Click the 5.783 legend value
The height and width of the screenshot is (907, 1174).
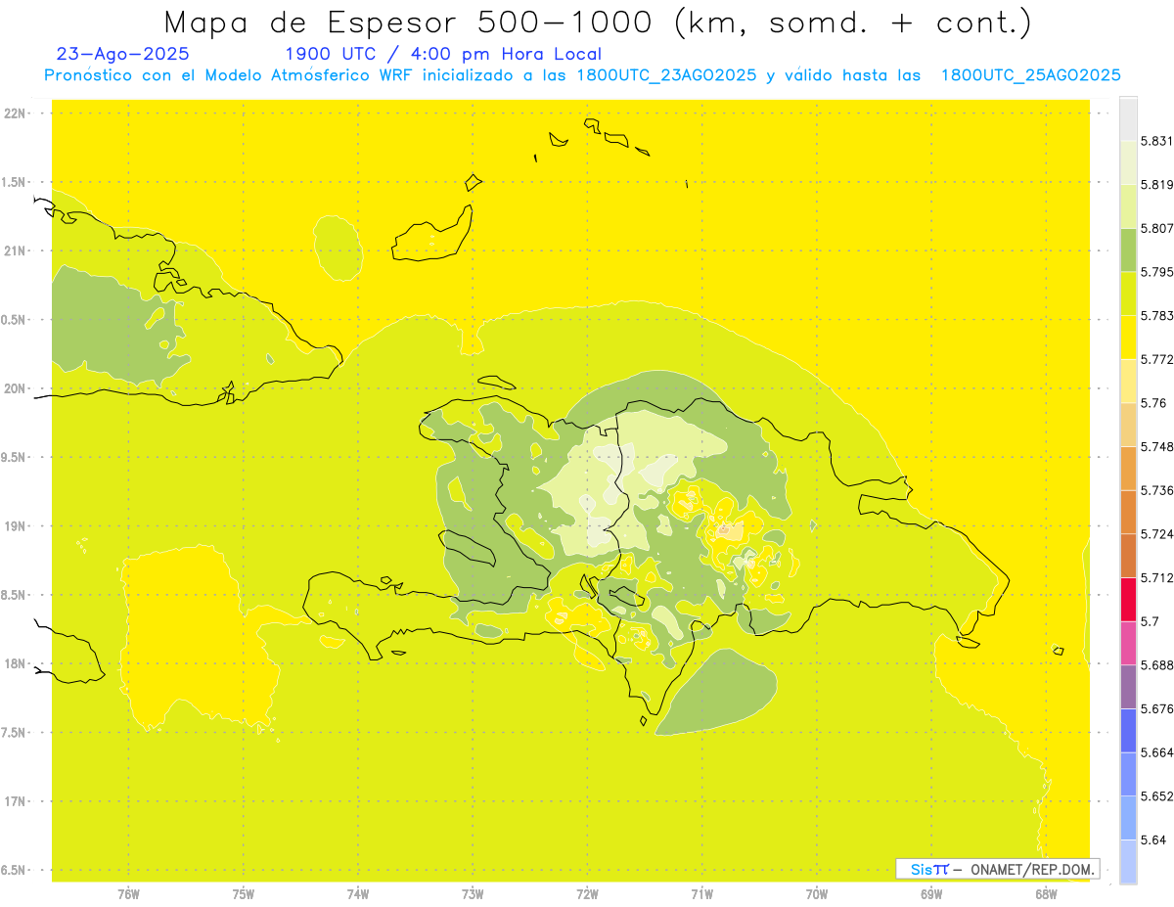pos(1157,316)
